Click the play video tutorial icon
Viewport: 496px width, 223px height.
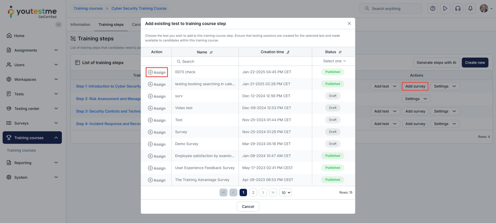tap(445, 9)
